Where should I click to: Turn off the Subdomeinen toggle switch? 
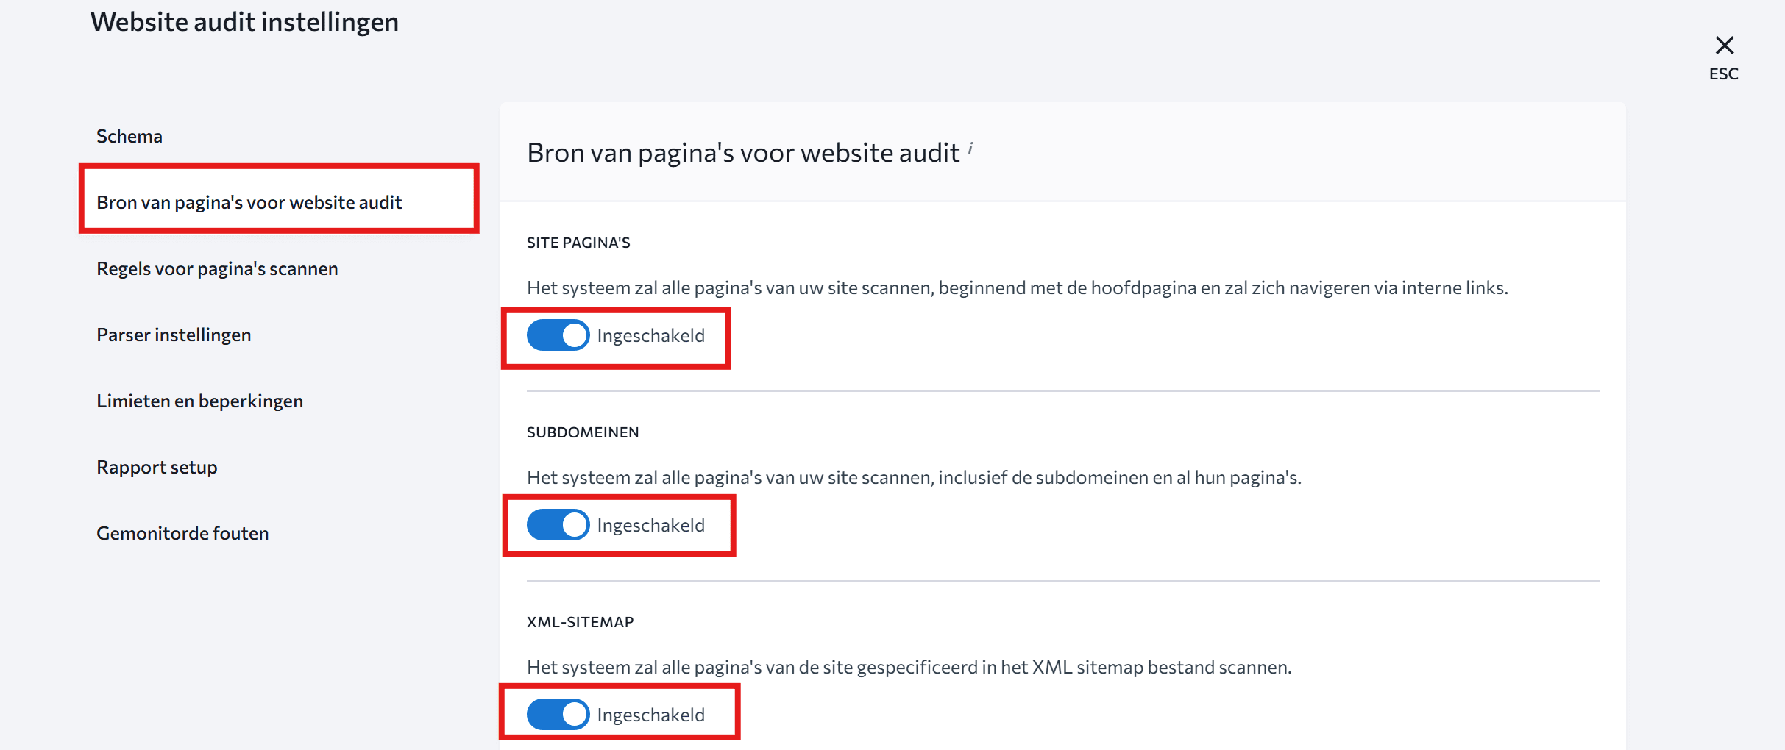coord(558,525)
